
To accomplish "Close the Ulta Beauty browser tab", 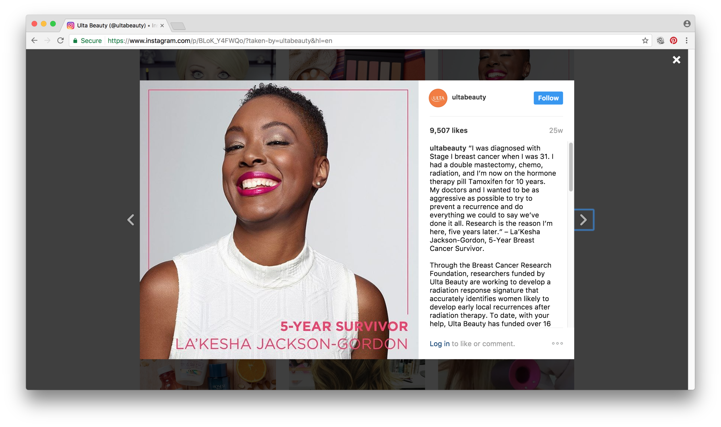I will pyautogui.click(x=162, y=25).
